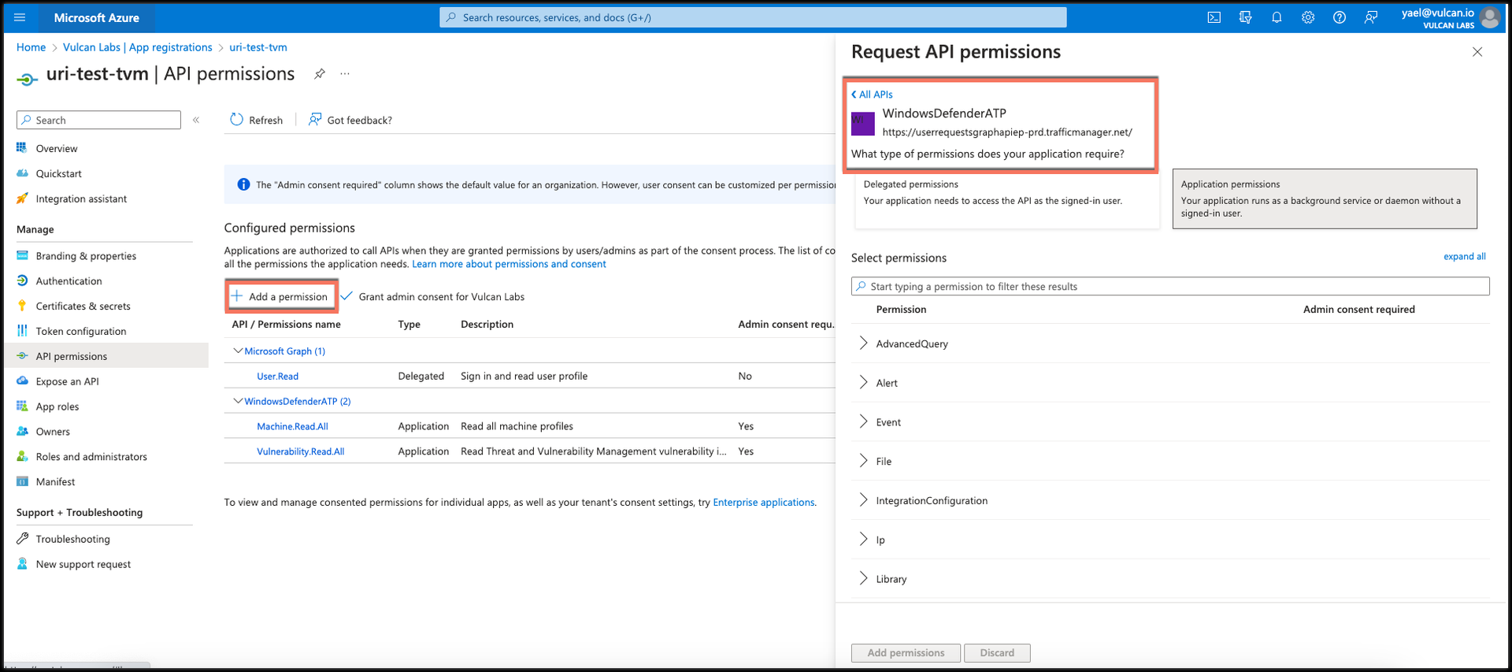Click the notifications bell icon
1512x672 pixels.
click(1277, 17)
